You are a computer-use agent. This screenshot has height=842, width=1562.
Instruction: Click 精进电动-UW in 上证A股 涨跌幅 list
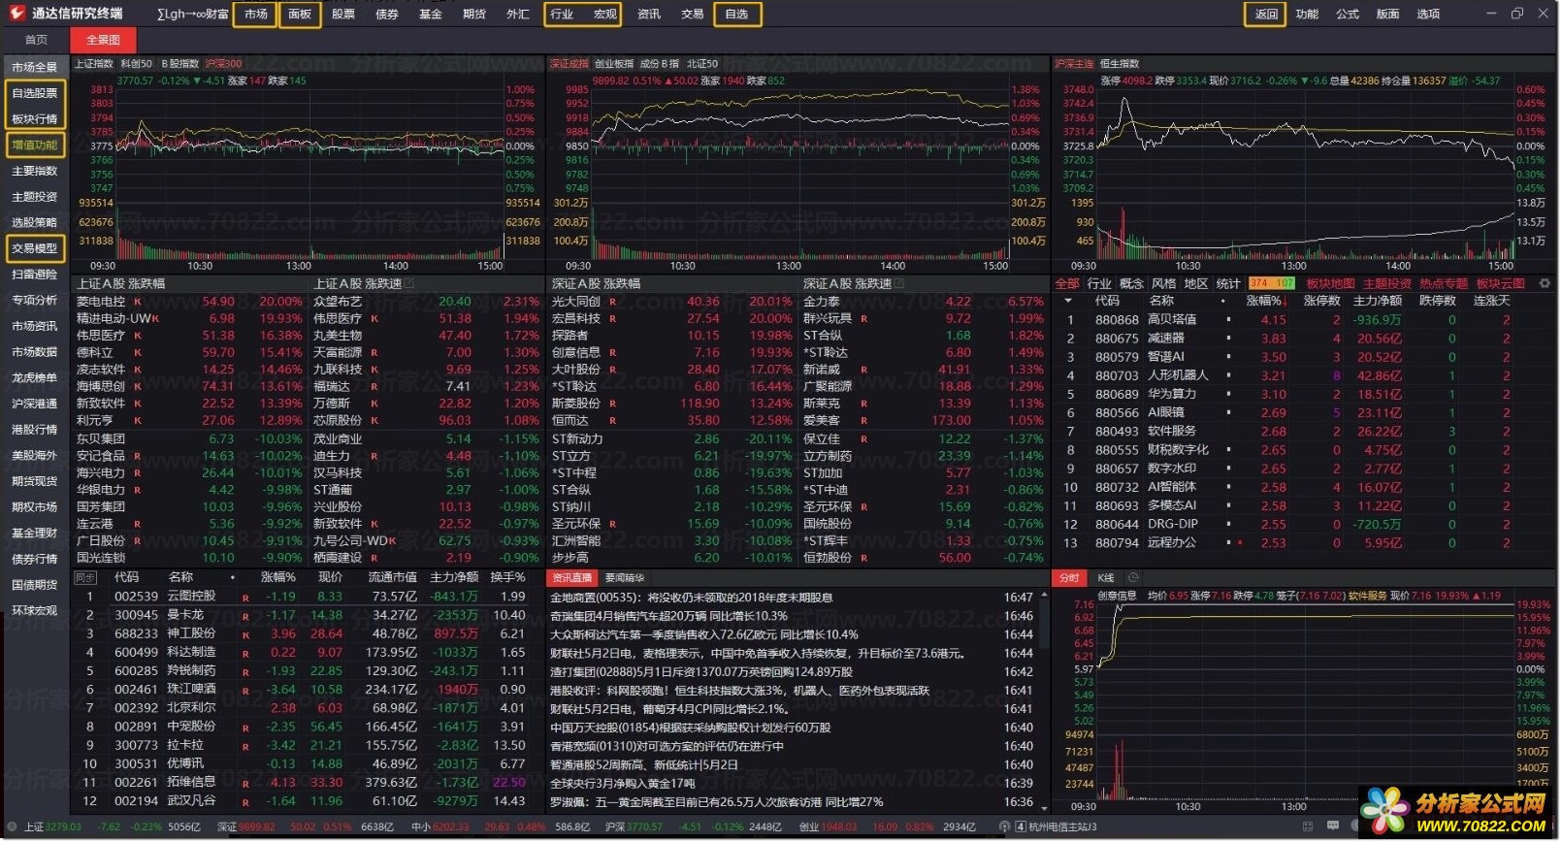[x=114, y=318]
